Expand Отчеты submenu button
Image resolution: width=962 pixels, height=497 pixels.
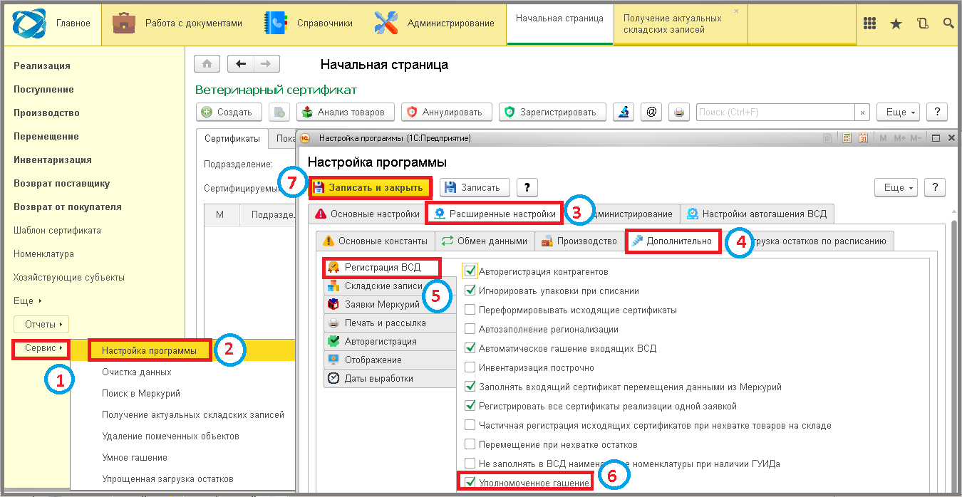pos(43,324)
